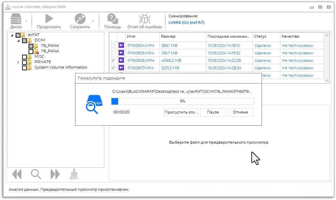The width and height of the screenshot is (336, 200).
Task: Click the search magnifier icon below tree
Action: tap(36, 174)
